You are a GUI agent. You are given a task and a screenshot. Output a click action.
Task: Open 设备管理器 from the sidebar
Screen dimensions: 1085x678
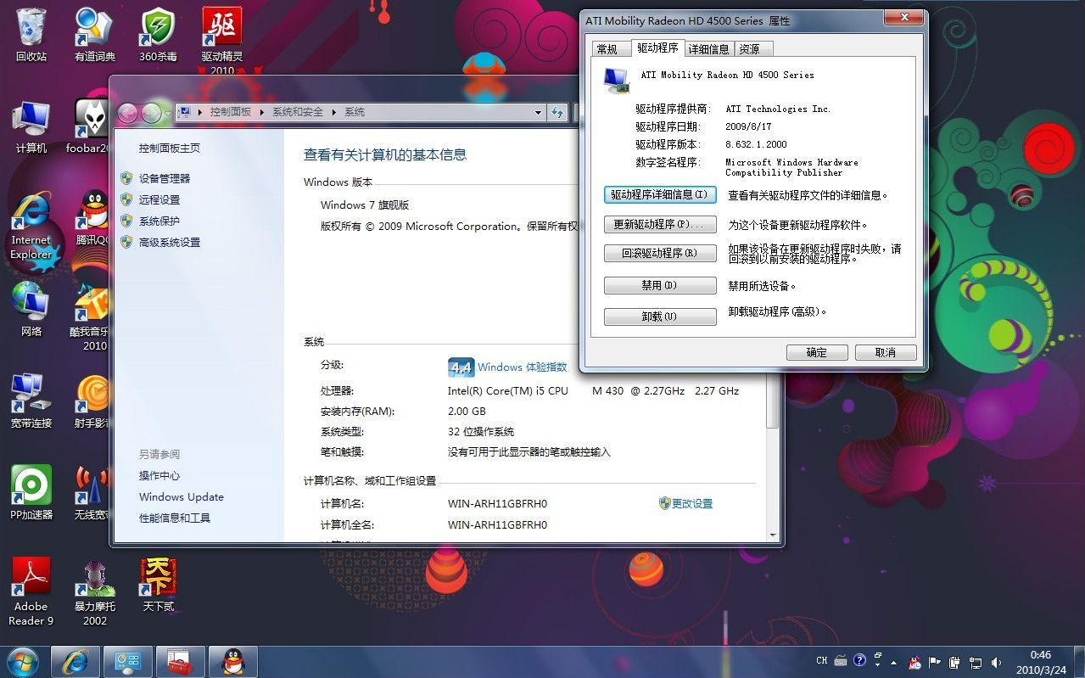[x=165, y=178]
